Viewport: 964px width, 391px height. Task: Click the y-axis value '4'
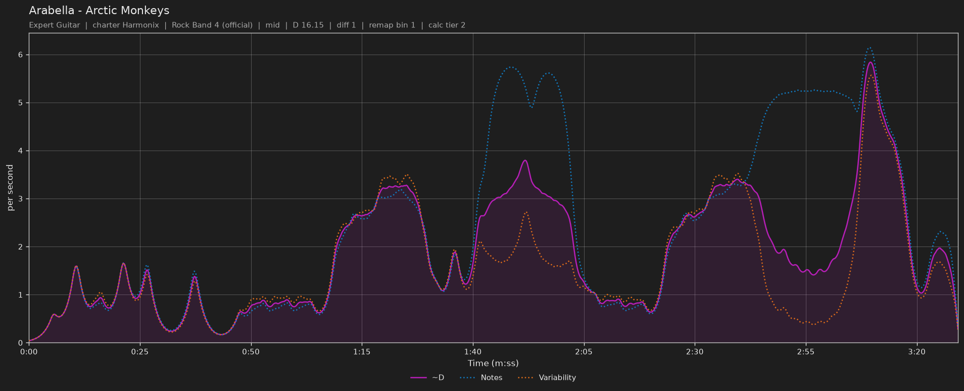tap(21, 151)
